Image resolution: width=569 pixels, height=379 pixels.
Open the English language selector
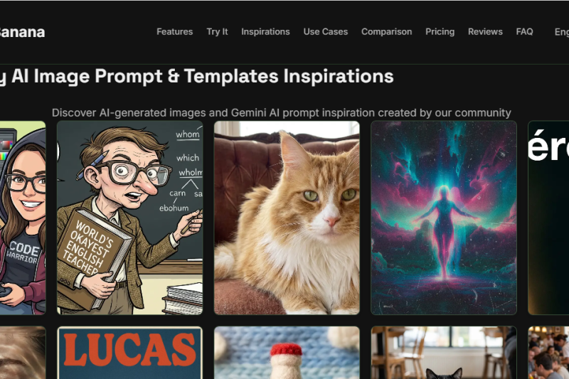tap(561, 32)
